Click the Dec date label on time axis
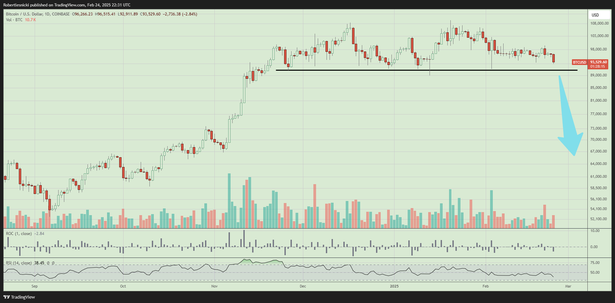 [302, 286]
